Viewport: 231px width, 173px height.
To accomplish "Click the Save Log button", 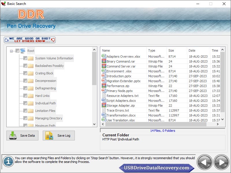I will 59,136.
